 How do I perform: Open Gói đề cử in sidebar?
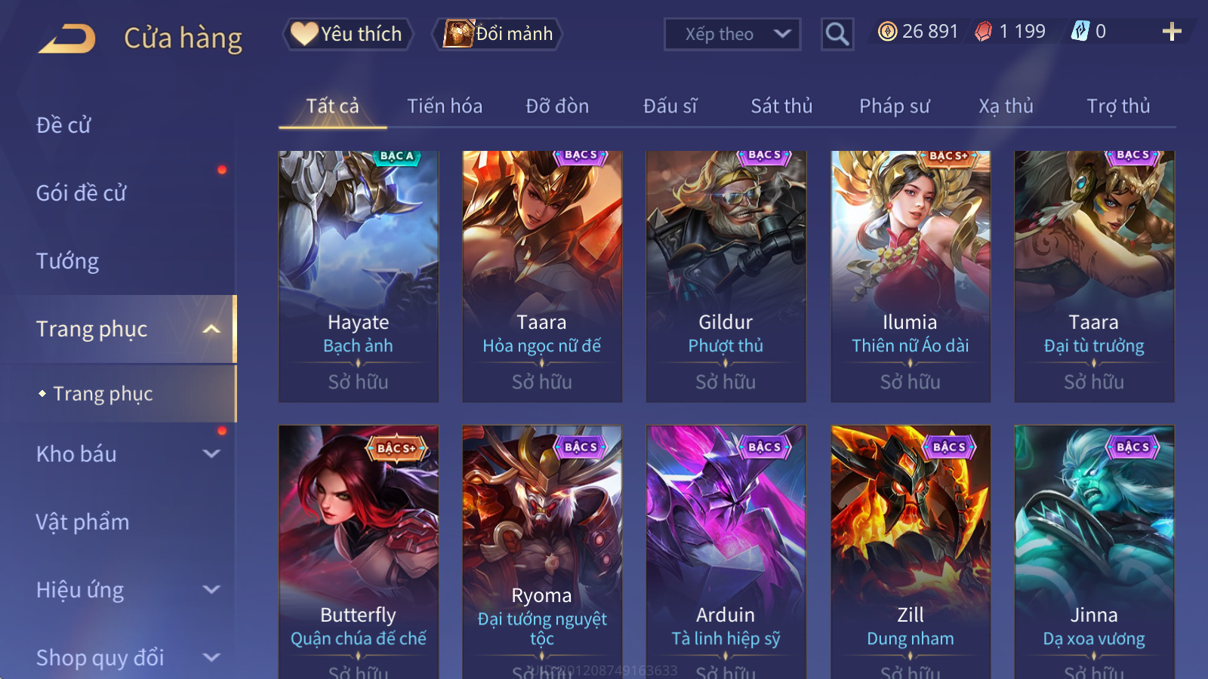[81, 193]
